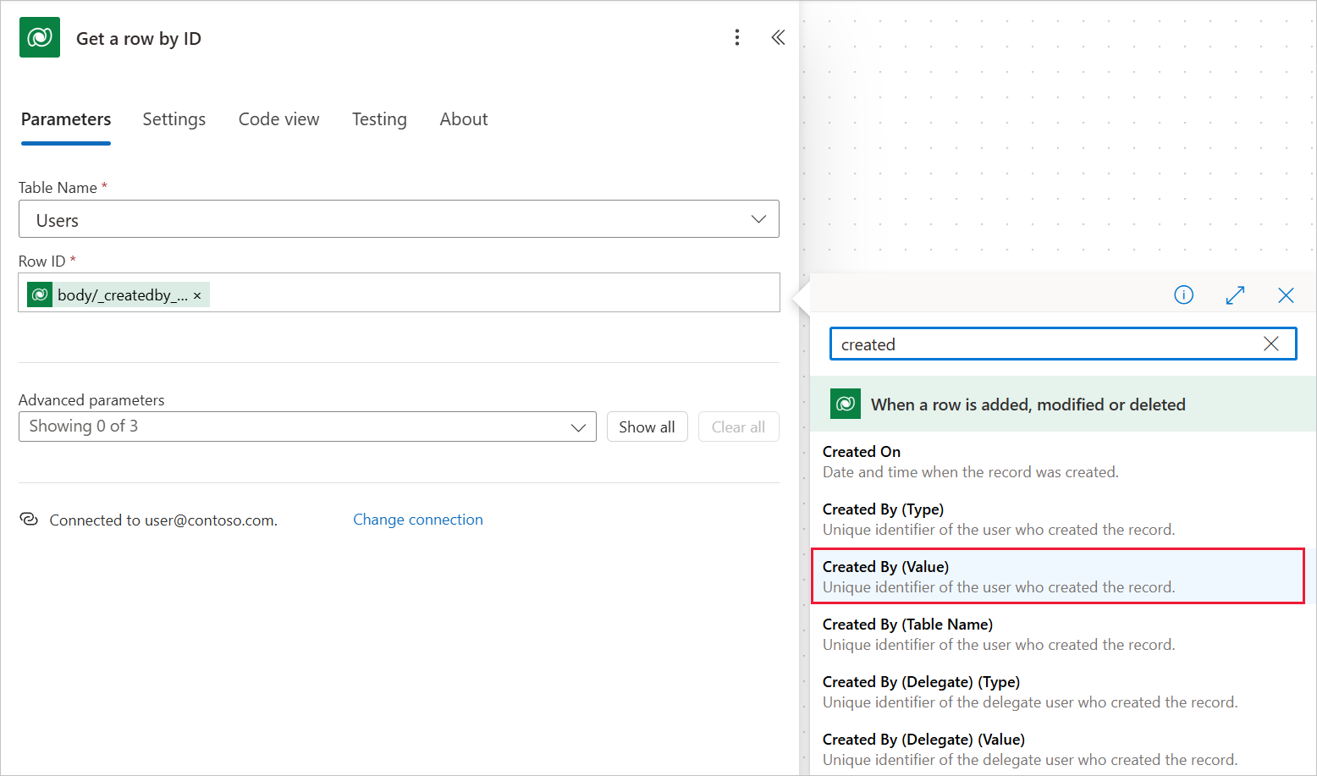Click the Dataverse icon beside Get a row by ID
Viewport: 1317px width, 776px height.
(40, 37)
